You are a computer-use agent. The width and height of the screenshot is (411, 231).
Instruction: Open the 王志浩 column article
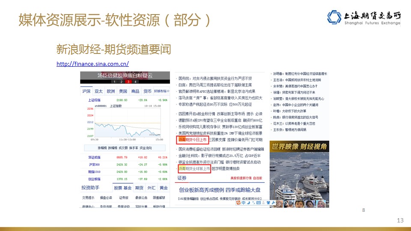(297, 80)
